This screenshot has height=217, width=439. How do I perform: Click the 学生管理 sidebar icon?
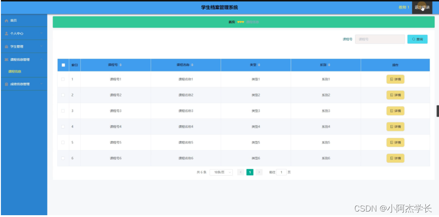tap(7, 47)
